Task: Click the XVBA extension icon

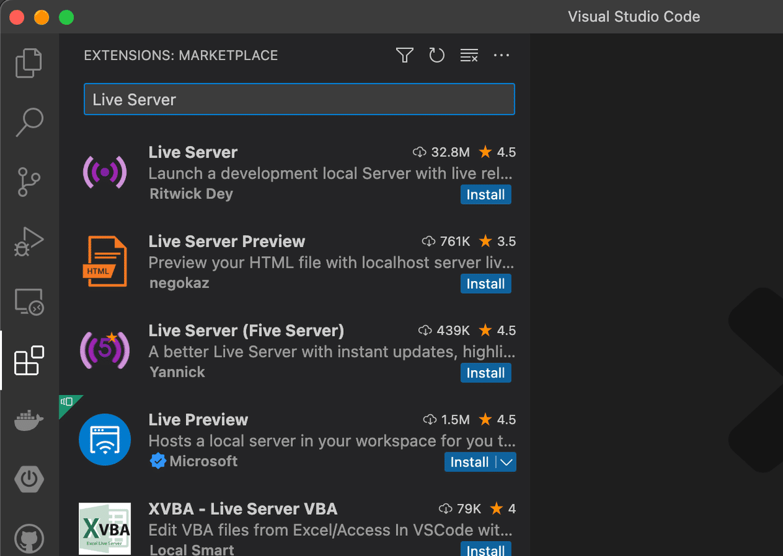Action: point(104,529)
